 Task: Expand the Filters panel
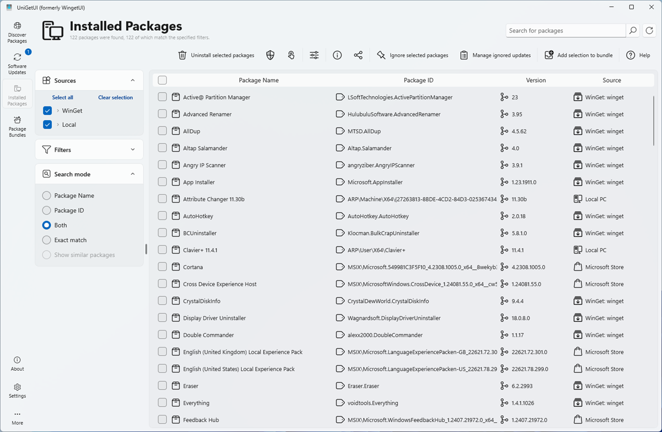coord(132,150)
